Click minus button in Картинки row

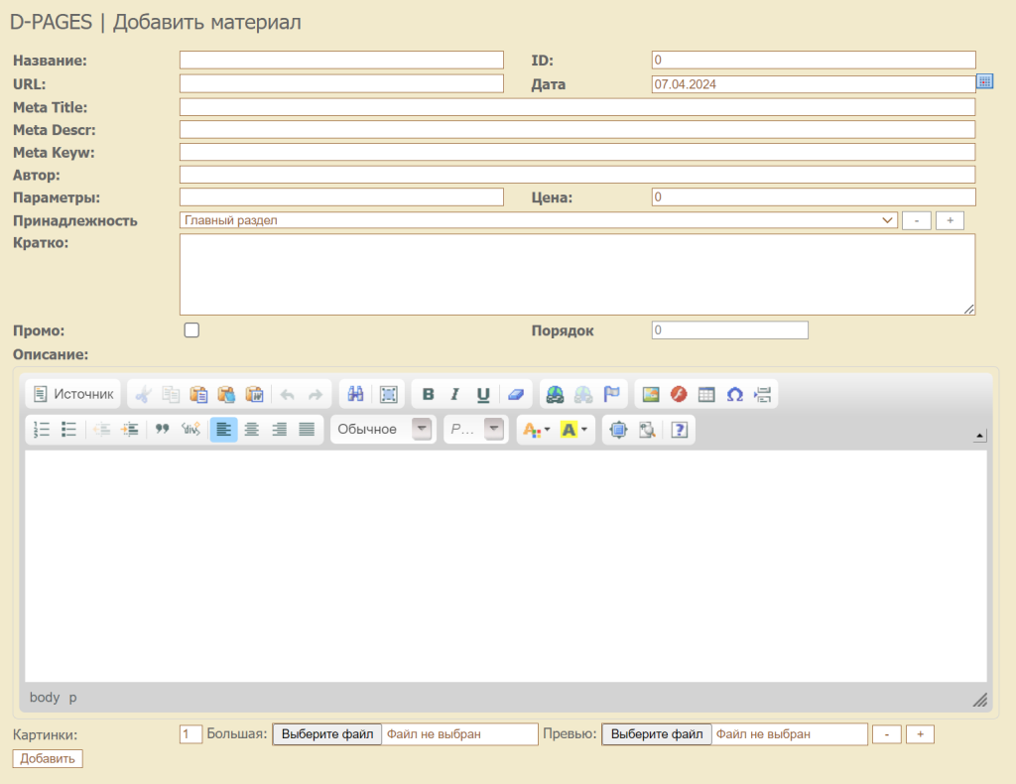click(886, 734)
